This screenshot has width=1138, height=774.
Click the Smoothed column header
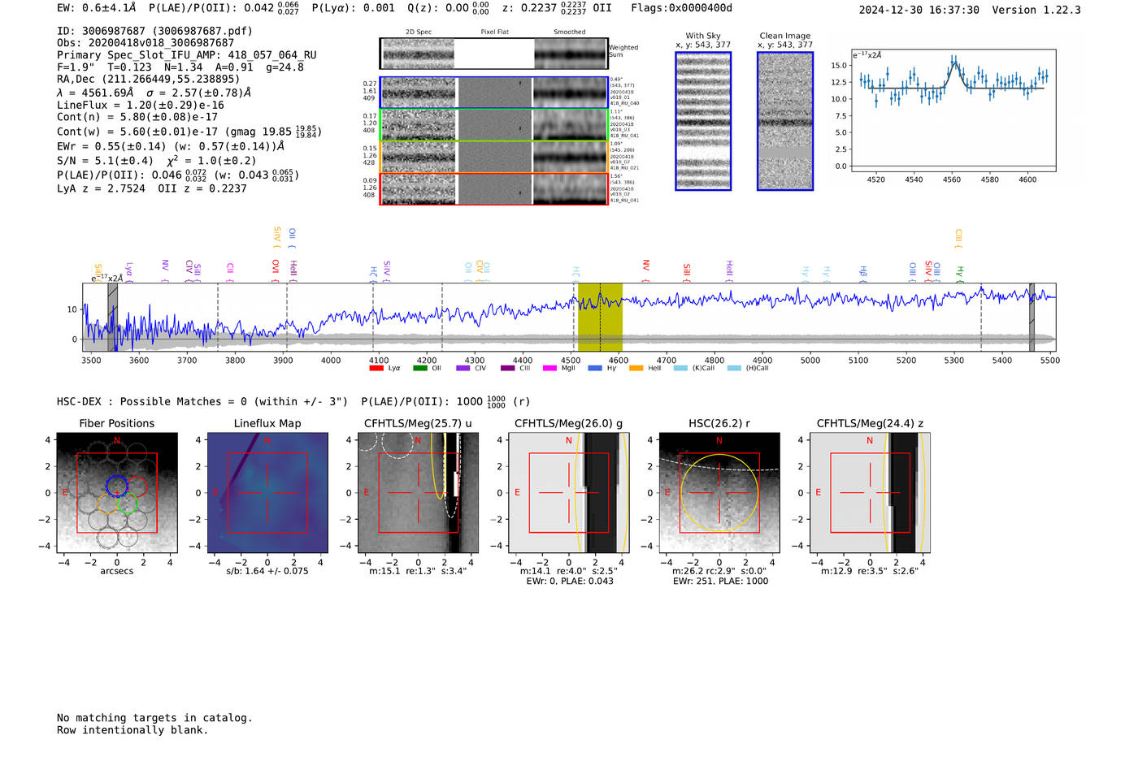[x=570, y=32]
